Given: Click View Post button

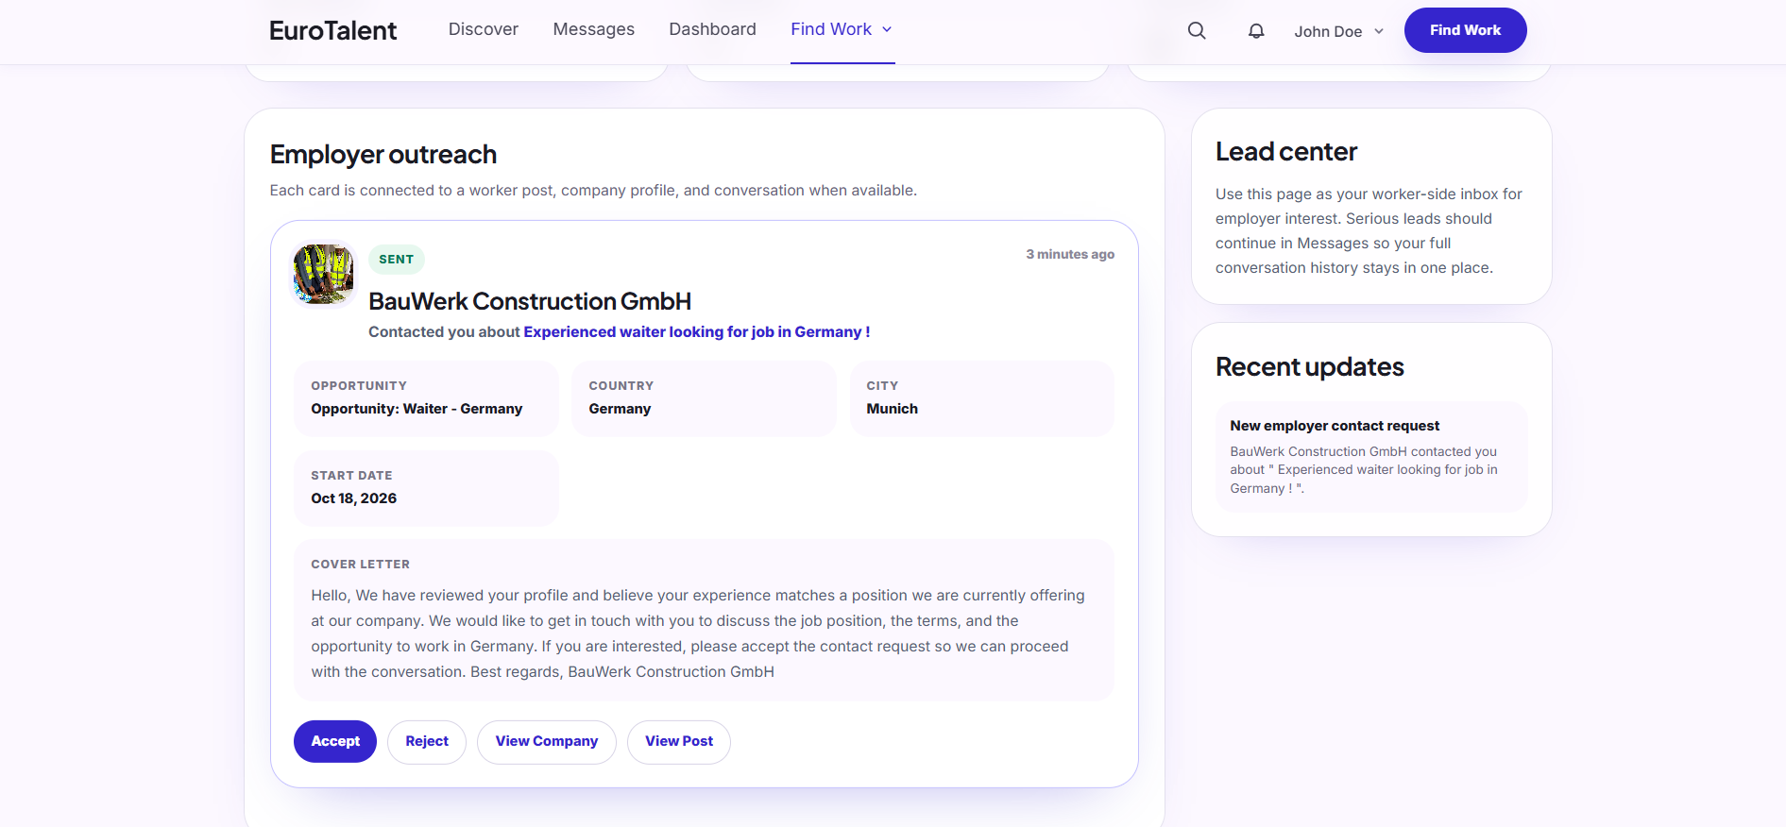Looking at the screenshot, I should point(679,741).
